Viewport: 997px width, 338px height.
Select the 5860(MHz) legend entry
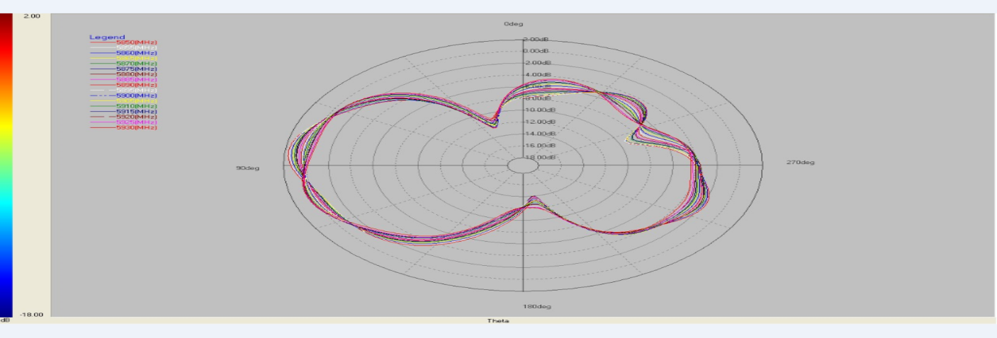point(123,53)
